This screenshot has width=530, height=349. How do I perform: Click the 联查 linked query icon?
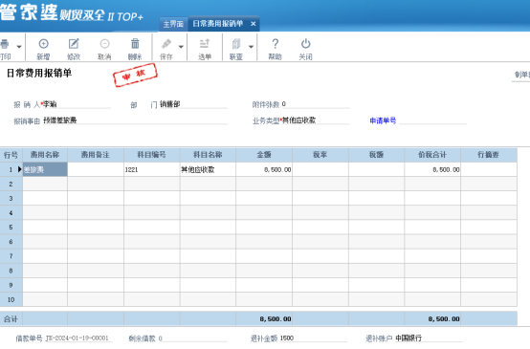236,44
